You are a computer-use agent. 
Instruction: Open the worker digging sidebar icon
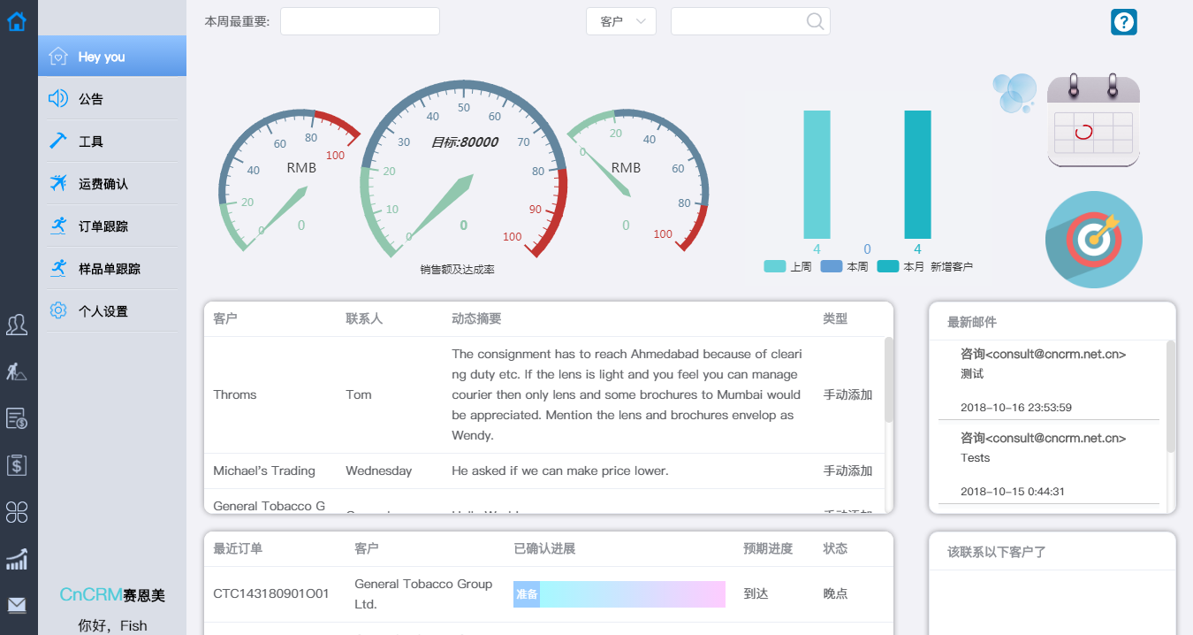(17, 371)
